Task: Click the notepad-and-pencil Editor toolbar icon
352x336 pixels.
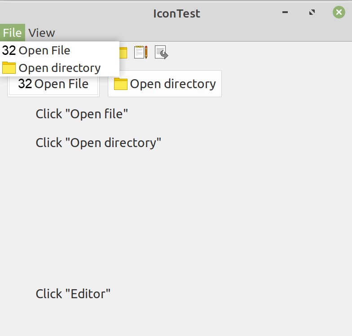Action: 141,52
